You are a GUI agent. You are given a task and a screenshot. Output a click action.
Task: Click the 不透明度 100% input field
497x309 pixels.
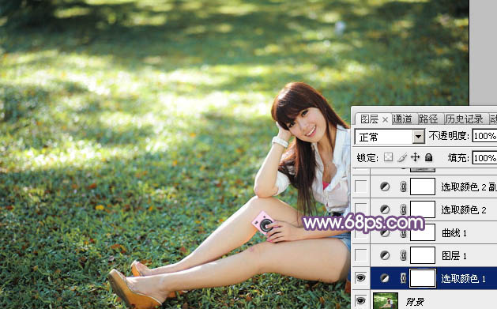(x=484, y=136)
